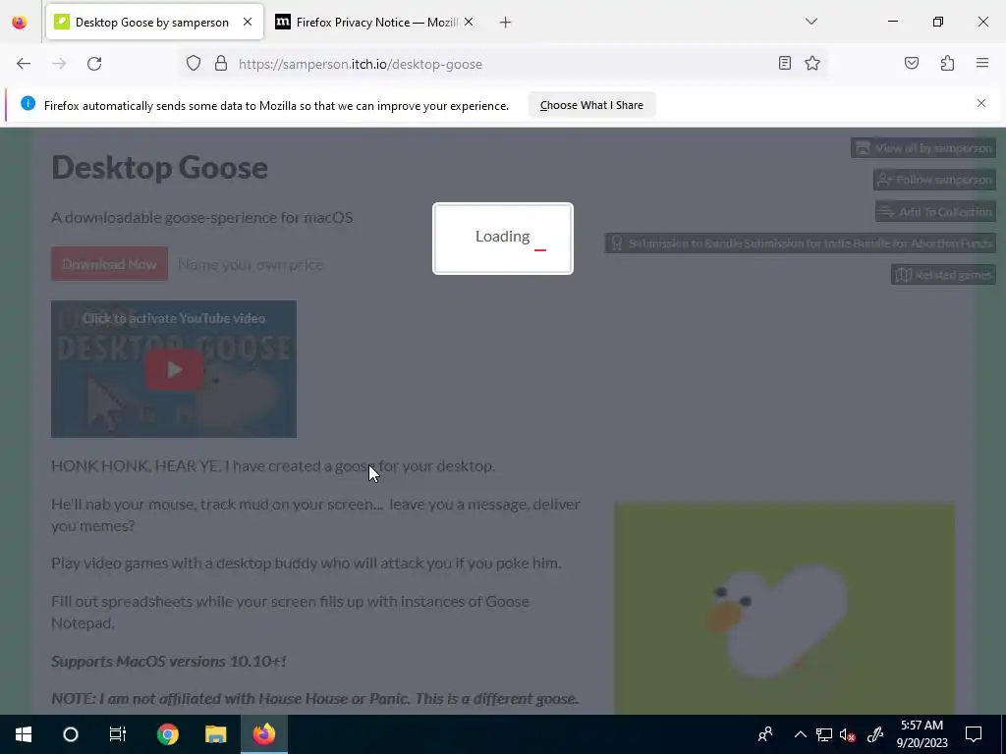Open the clock showing 5:57 AM
Image resolution: width=1006 pixels, height=754 pixels.
pyautogui.click(x=922, y=734)
